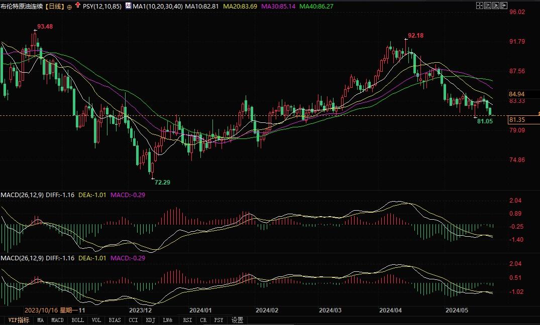Click the 2024/05 date axis label
Viewport: 540px width, 325px height.
click(x=457, y=310)
